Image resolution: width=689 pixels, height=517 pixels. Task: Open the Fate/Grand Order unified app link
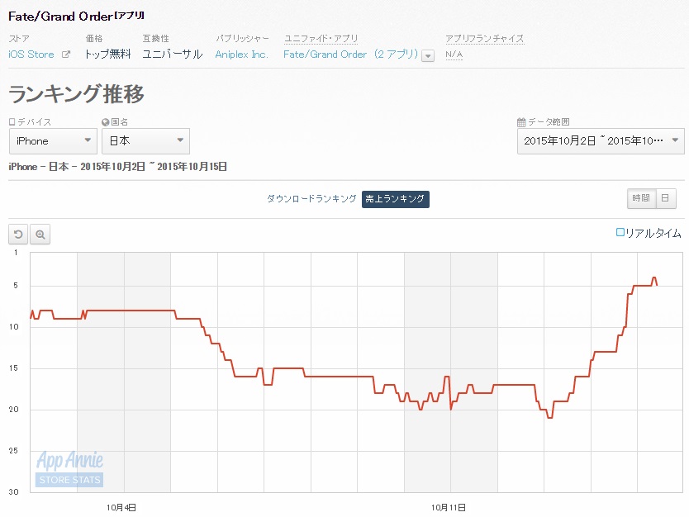point(350,55)
